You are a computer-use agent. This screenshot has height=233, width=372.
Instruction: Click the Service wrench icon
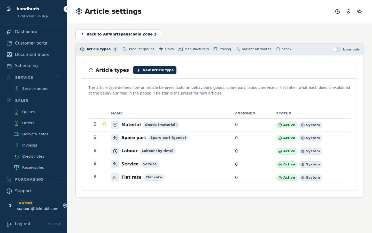(115, 164)
